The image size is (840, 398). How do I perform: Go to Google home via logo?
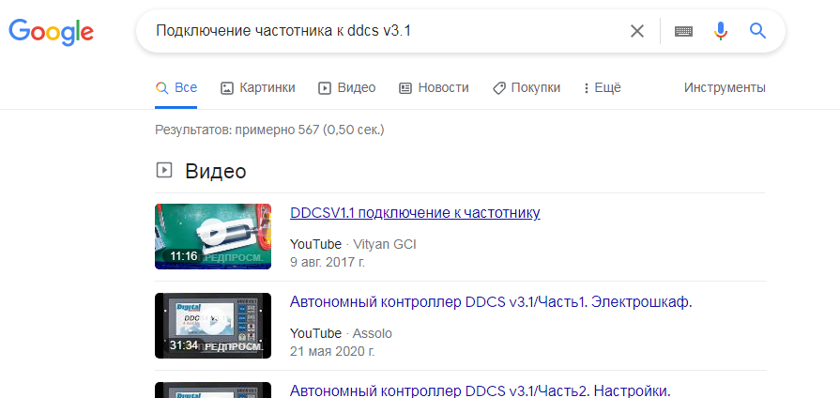[52, 32]
